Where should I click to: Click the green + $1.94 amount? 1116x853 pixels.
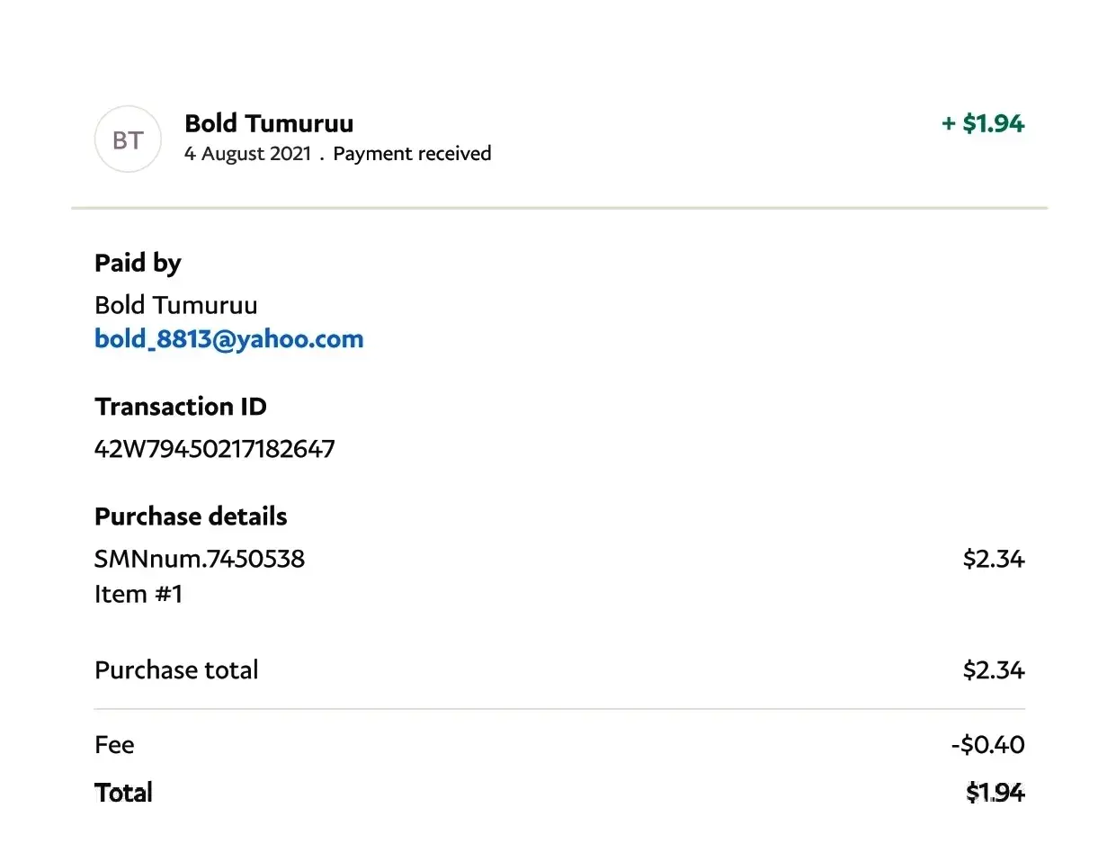(x=983, y=123)
